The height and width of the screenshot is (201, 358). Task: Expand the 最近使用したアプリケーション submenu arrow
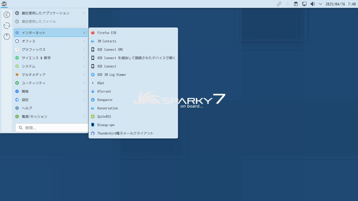point(84,13)
